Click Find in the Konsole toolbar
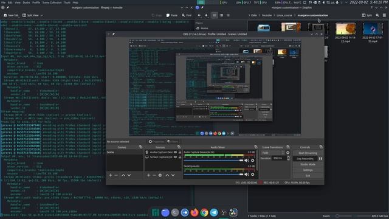Screen dimensions: 389x219 [187, 15]
